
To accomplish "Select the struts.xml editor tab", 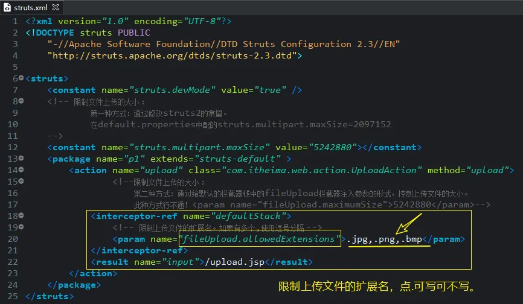I will pyautogui.click(x=31, y=7).
